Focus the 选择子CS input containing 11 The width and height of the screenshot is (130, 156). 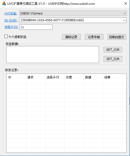tap(36, 27)
